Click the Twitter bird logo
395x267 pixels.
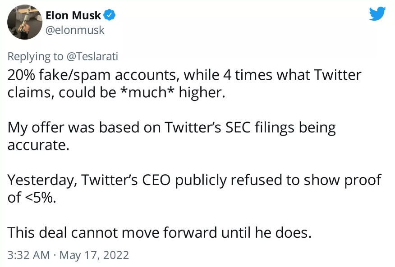(377, 14)
